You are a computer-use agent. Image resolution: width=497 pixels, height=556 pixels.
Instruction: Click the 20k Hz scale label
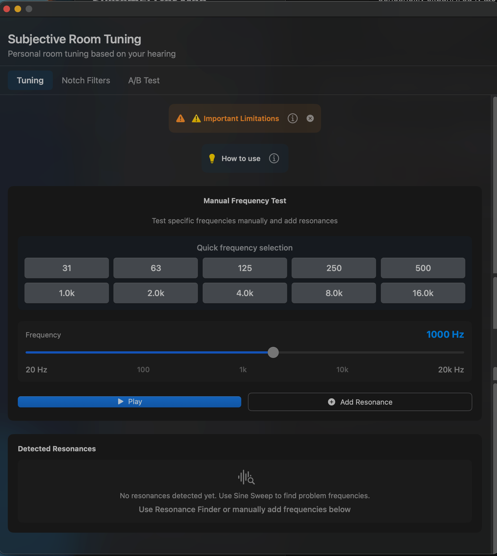(x=451, y=370)
